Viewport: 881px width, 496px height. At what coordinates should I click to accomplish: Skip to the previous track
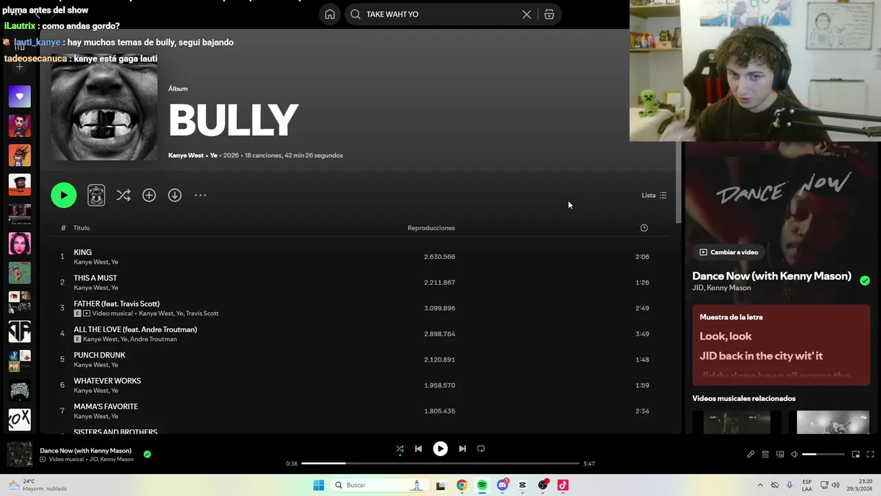pos(418,448)
